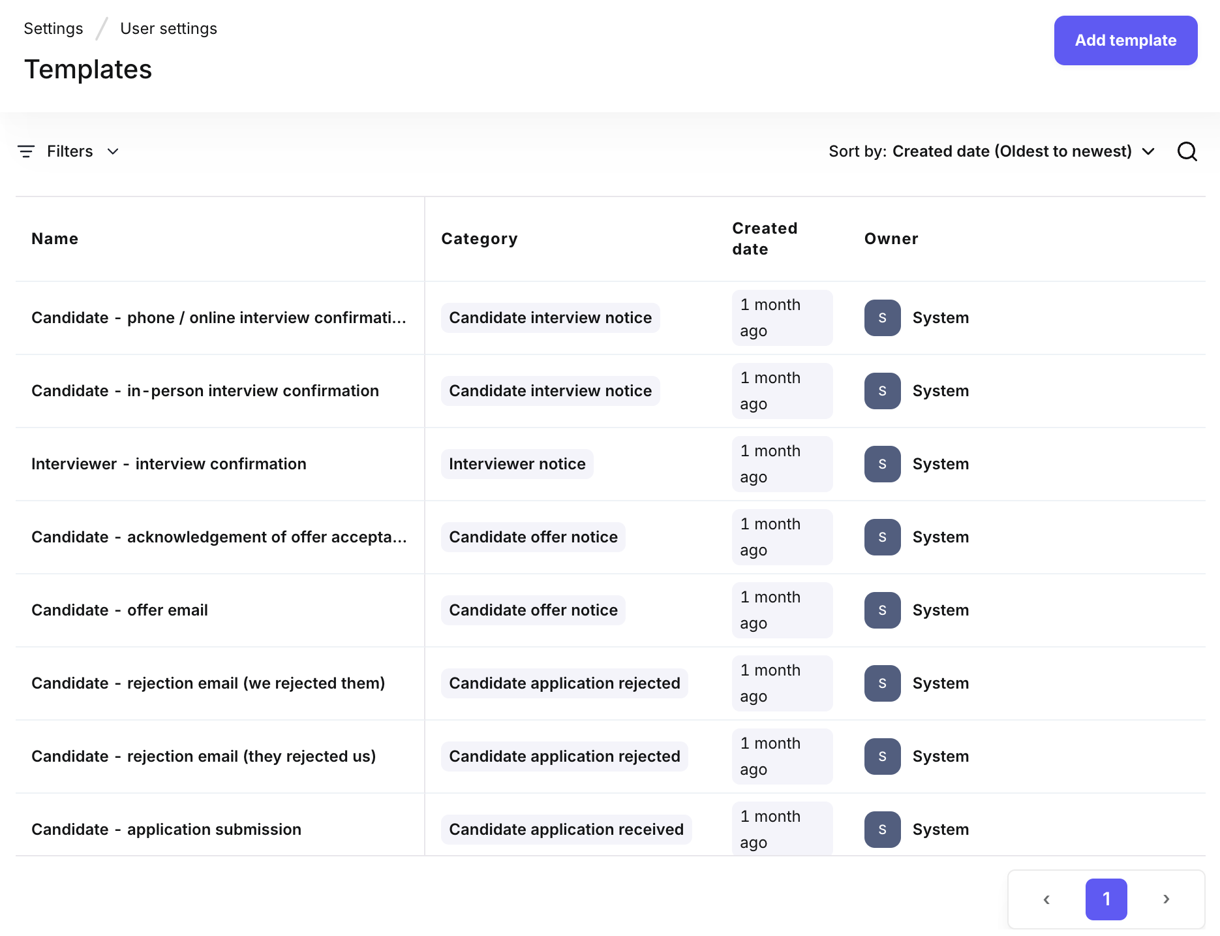Click System avatar on offer email row
The image size is (1220, 936).
[x=882, y=610]
